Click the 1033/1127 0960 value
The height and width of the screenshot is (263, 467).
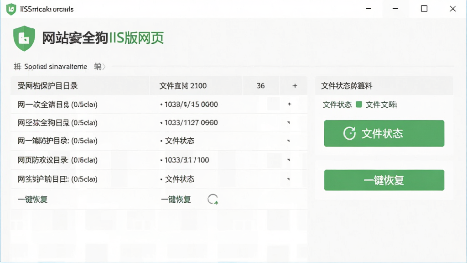point(191,122)
